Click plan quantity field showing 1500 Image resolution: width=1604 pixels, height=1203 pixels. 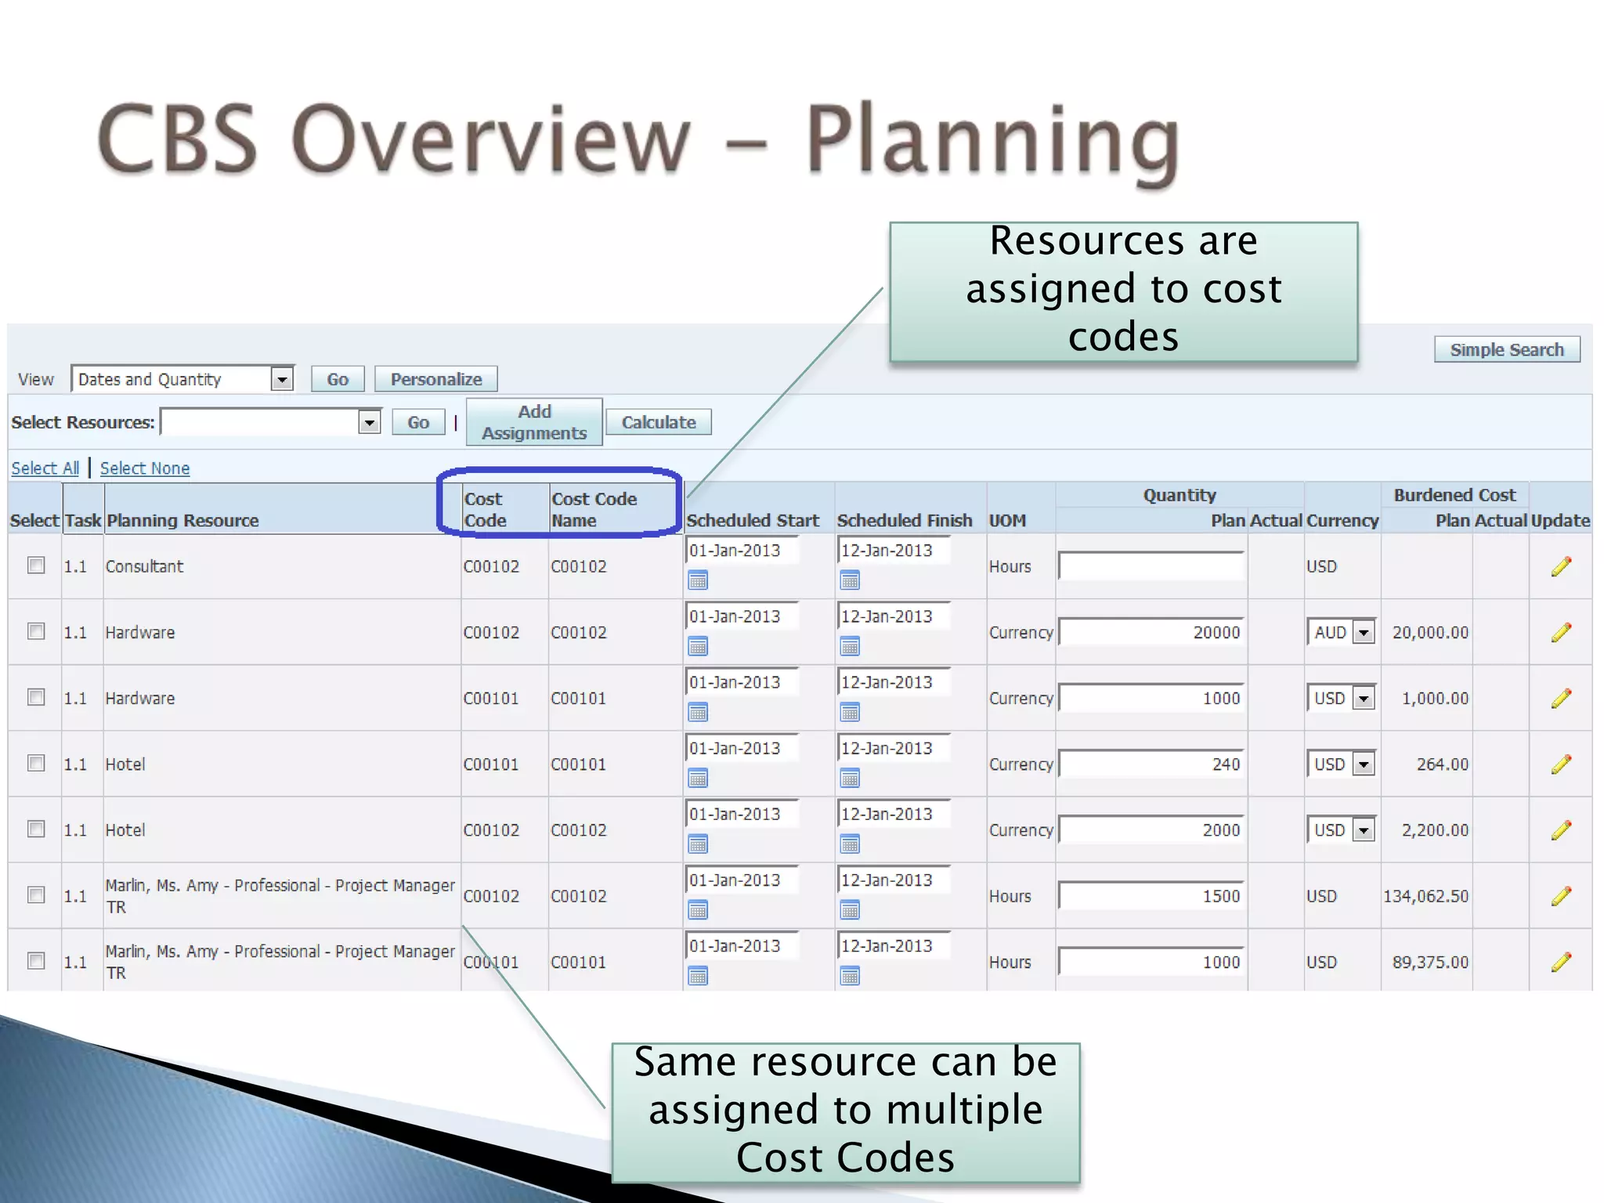[1151, 895]
